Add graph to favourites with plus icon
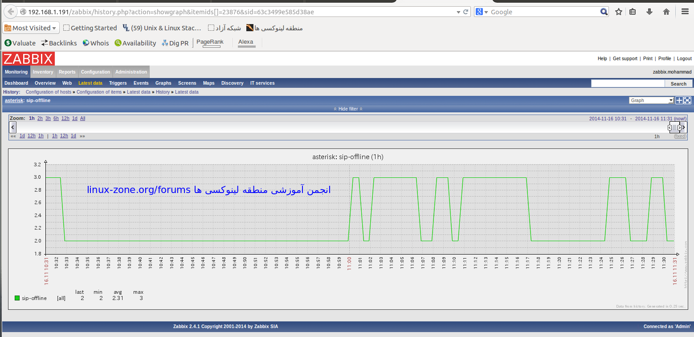This screenshot has height=337, width=694. [679, 100]
